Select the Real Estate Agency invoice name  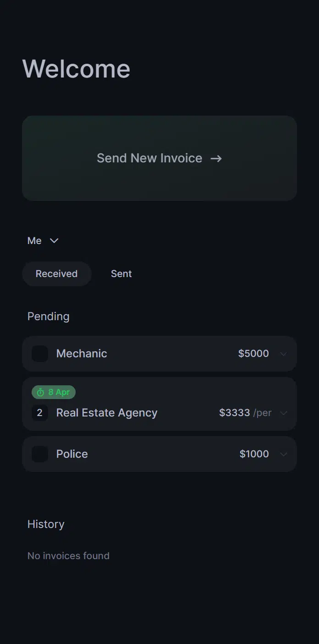coord(106,413)
